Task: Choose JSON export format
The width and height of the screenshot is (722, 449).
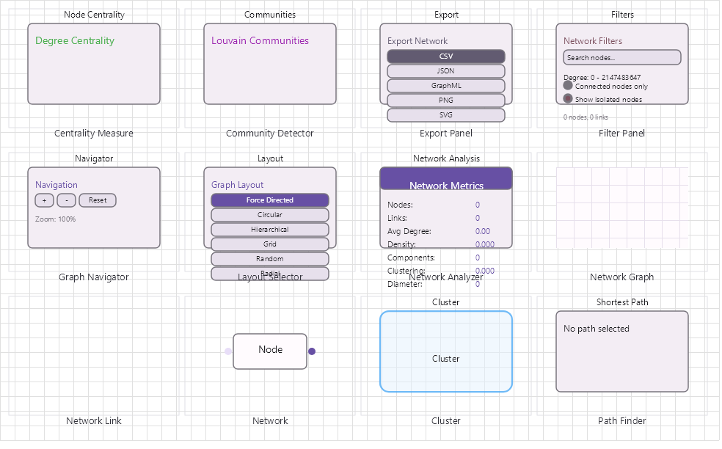Action: pyautogui.click(x=445, y=71)
